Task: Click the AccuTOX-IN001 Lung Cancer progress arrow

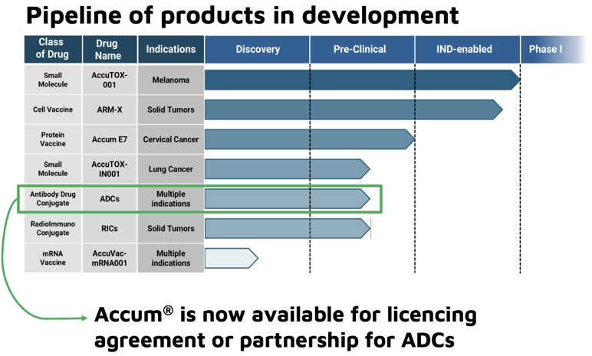Action: (288, 169)
